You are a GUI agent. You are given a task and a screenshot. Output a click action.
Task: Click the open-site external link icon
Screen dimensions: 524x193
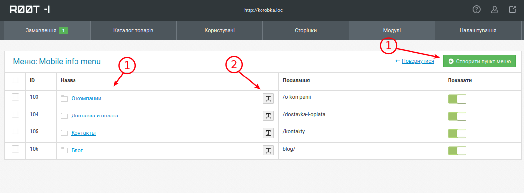[512, 10]
